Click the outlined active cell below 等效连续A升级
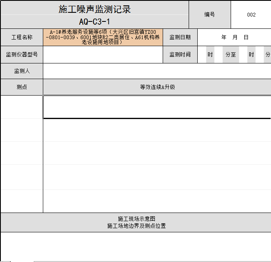The height and width of the screenshot is (262, 271). 157,107
